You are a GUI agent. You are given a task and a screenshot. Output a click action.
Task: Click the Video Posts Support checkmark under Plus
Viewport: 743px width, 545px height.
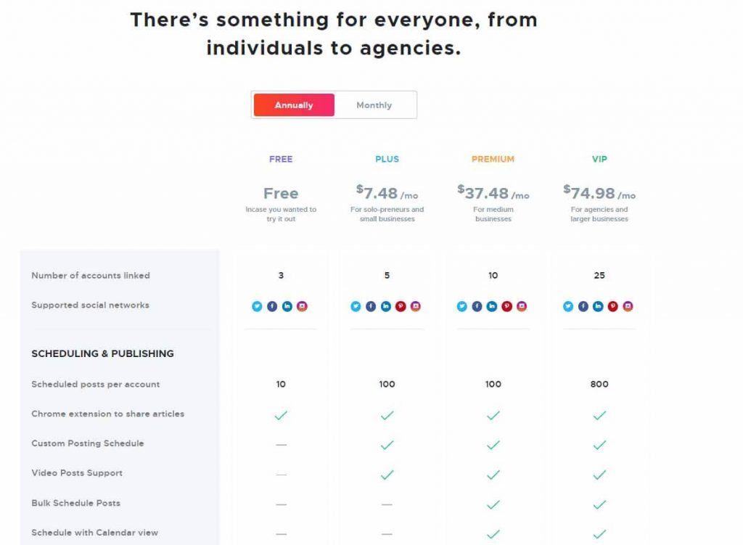coord(387,475)
